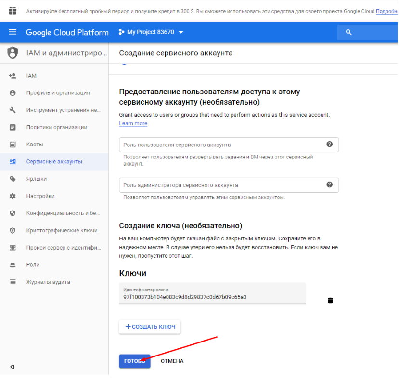Screen dimensions: 399x382
Task: Click the project dots icon near My Project
Action: pyautogui.click(x=121, y=32)
